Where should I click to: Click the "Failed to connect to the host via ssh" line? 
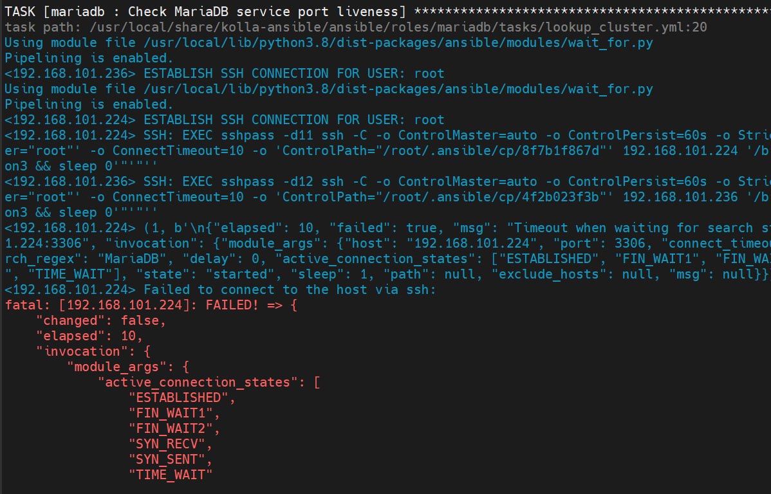coord(290,289)
